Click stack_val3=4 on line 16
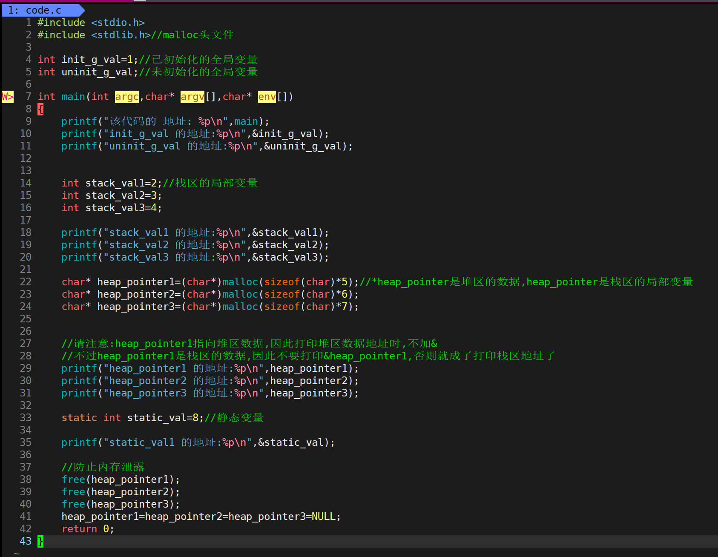 (x=121, y=208)
